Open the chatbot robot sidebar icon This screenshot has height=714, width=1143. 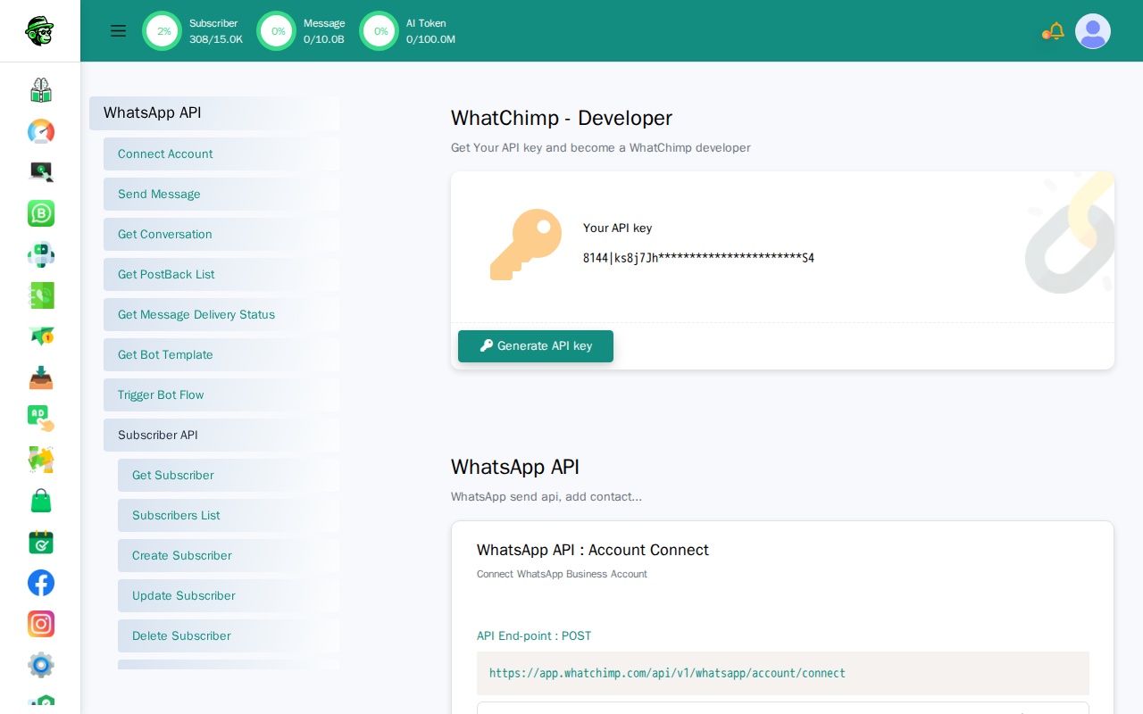point(41,254)
